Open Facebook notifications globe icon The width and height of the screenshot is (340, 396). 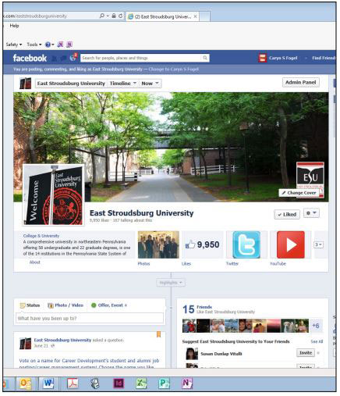tap(73, 58)
